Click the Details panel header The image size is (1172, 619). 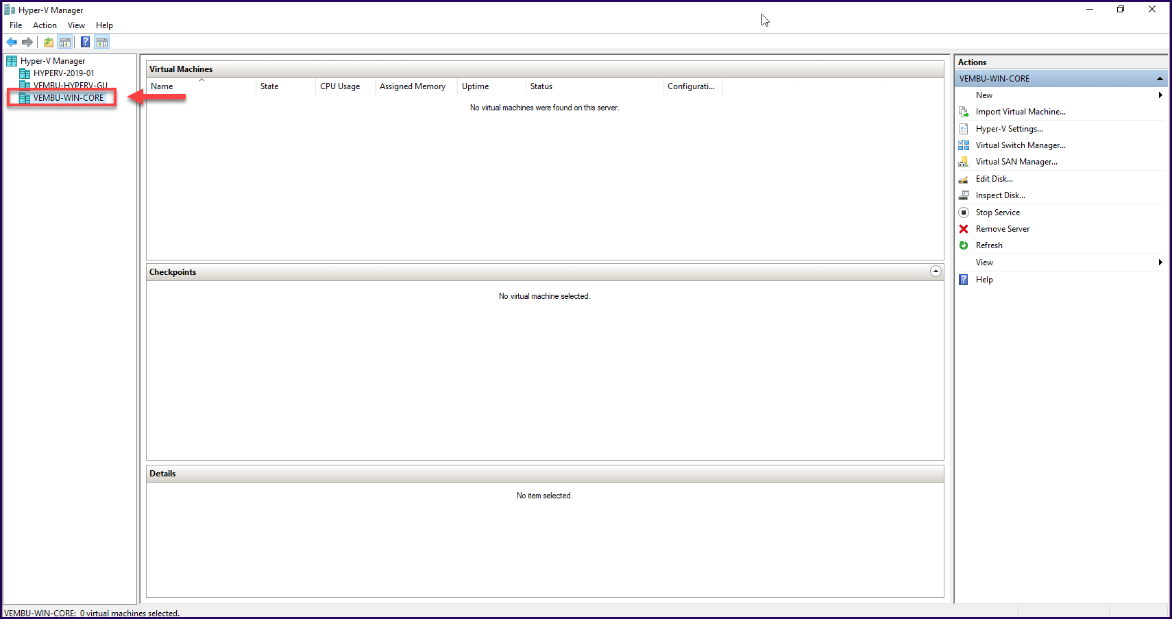click(545, 474)
